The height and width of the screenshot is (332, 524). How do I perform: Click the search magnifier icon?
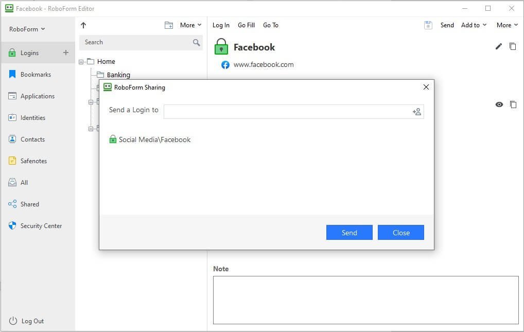point(197,42)
